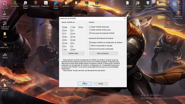
Task: Open the DragonBlo... Java file icon
Action: [46, 4]
